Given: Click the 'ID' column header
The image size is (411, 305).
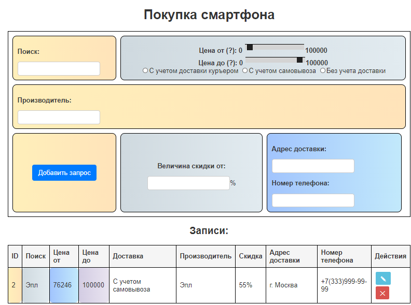Looking at the screenshot, I should coord(15,256).
